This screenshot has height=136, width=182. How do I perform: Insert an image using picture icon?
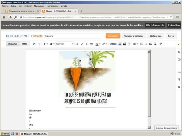click(120, 44)
